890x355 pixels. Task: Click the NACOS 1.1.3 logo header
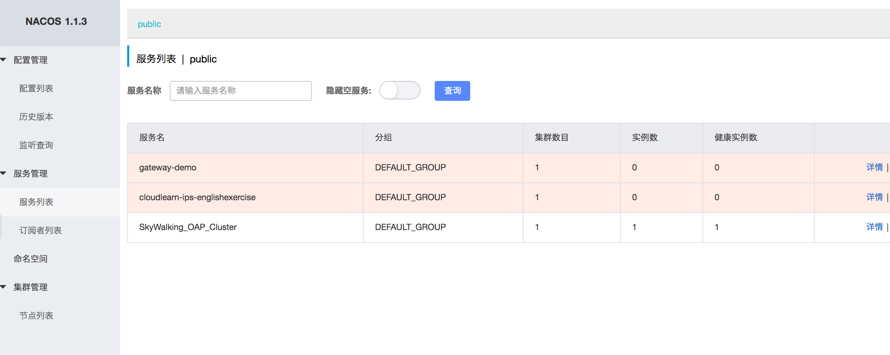[56, 22]
